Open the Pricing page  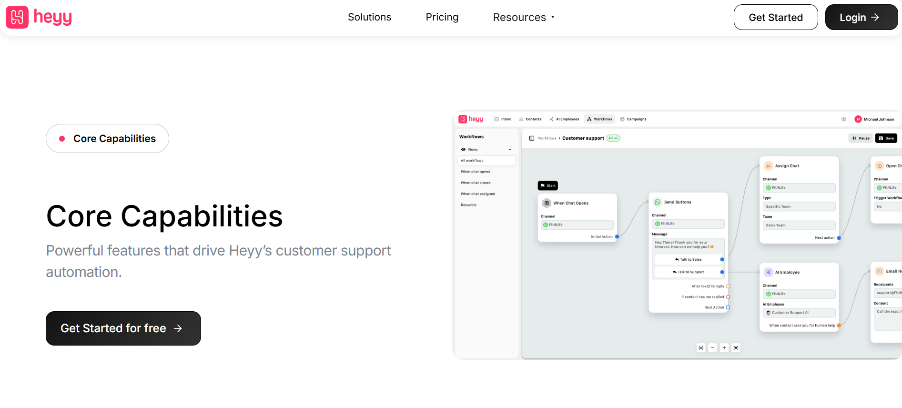click(x=442, y=17)
